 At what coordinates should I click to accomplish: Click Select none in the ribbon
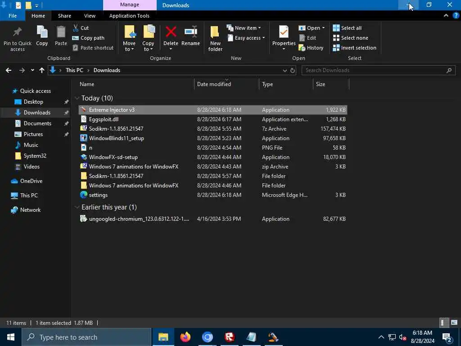tap(350, 38)
